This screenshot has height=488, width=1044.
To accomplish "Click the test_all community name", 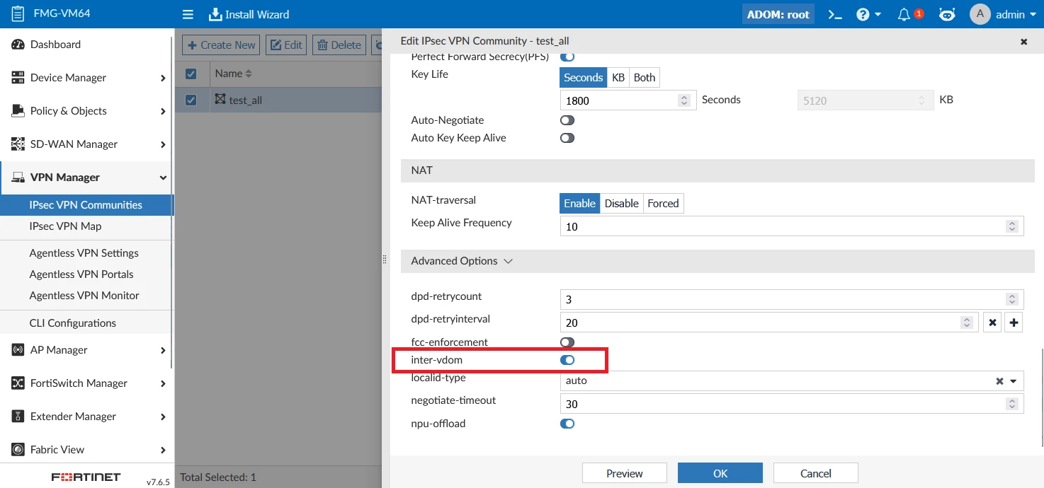I will [245, 100].
